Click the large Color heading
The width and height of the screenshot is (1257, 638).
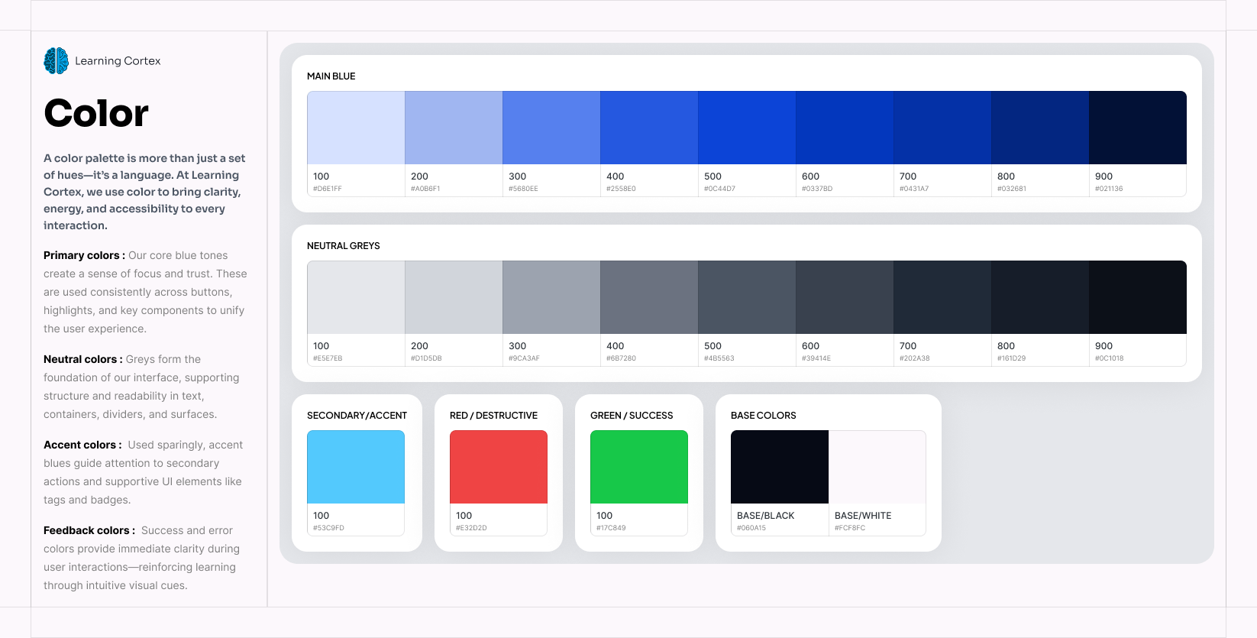tap(96, 114)
